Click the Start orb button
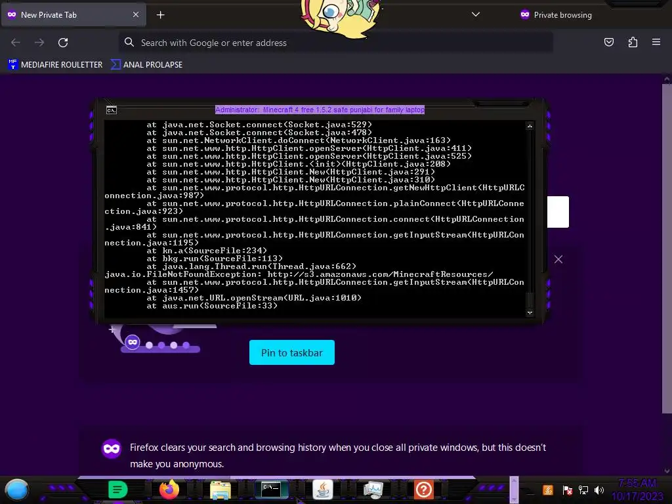 [x=16, y=490]
